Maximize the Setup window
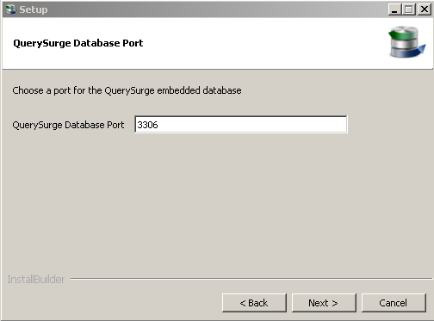The image size is (434, 321). tap(409, 9)
